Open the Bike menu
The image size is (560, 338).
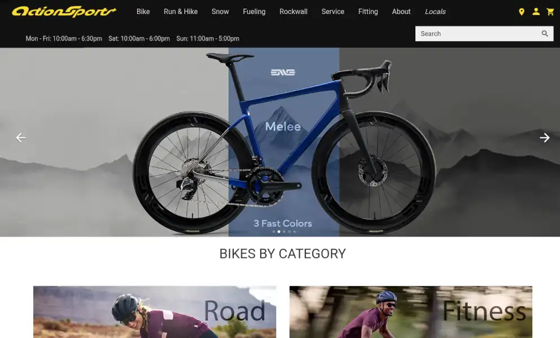pos(143,12)
